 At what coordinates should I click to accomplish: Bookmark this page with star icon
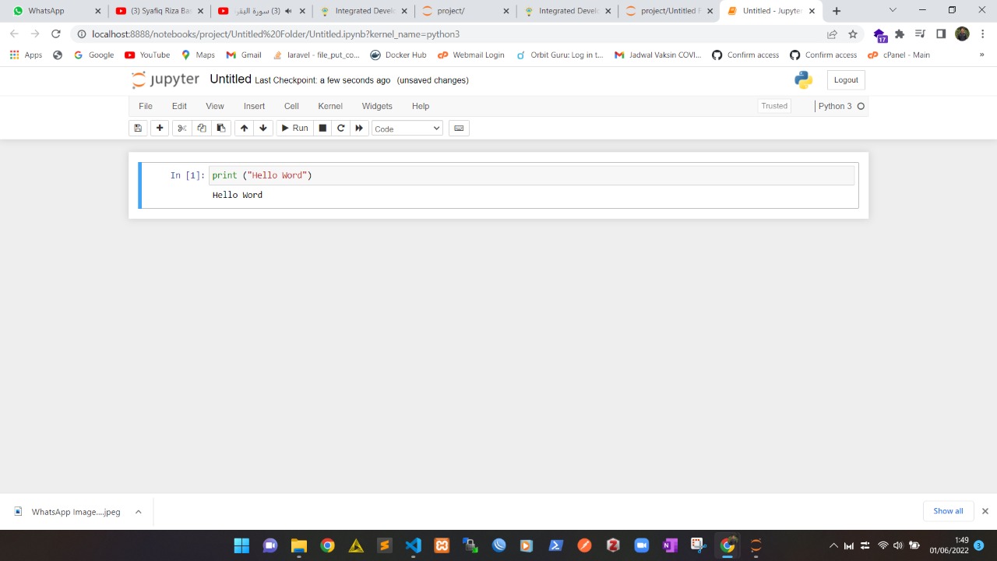coord(853,34)
